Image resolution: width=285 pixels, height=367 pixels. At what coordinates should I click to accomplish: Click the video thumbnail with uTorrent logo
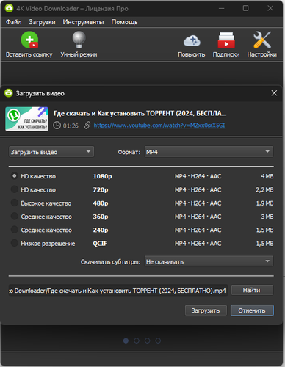pyautogui.click(x=27, y=119)
